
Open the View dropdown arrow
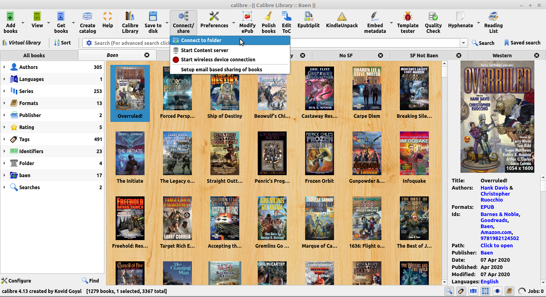49,22
